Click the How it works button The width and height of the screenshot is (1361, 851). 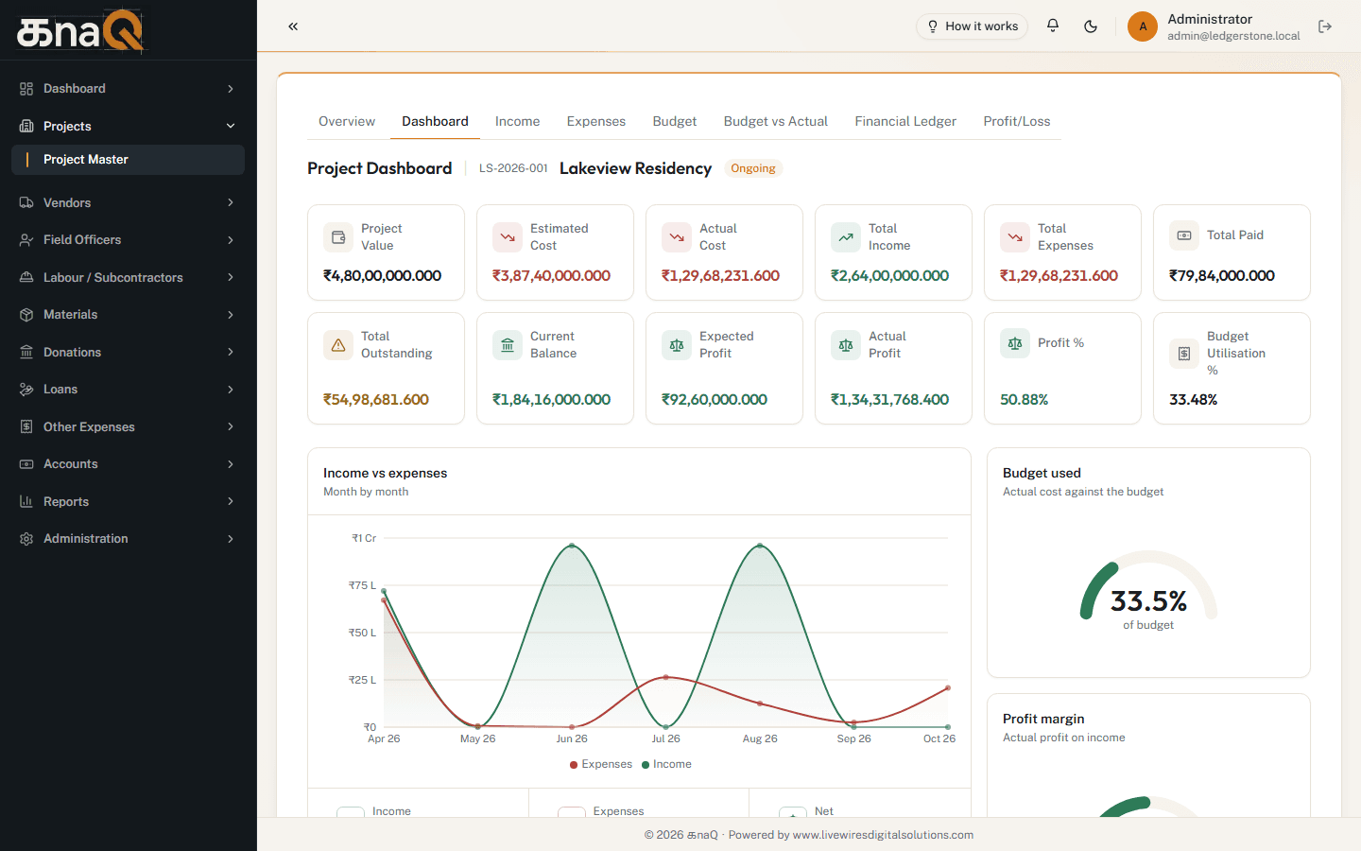tap(973, 26)
